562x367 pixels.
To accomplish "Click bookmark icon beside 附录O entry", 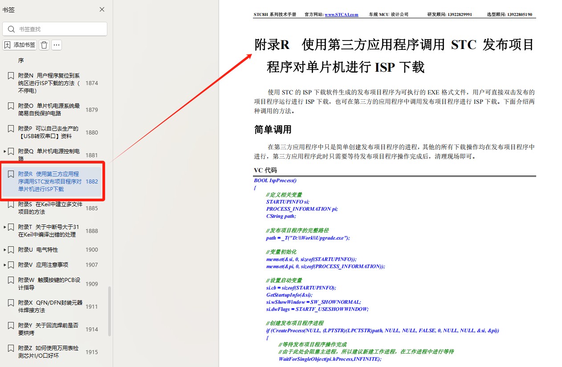I will (x=11, y=106).
